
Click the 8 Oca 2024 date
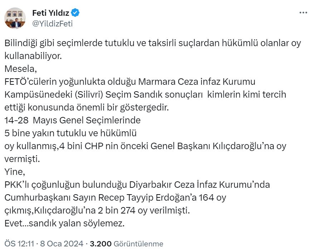pyautogui.click(x=61, y=244)
